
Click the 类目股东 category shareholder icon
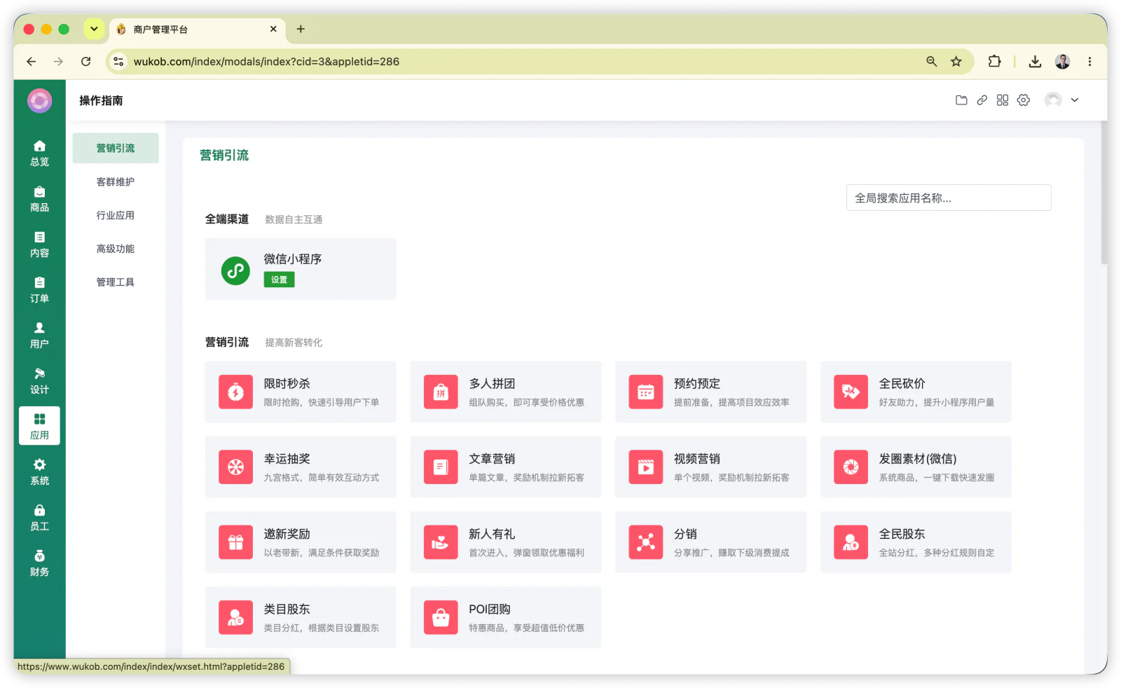[235, 617]
